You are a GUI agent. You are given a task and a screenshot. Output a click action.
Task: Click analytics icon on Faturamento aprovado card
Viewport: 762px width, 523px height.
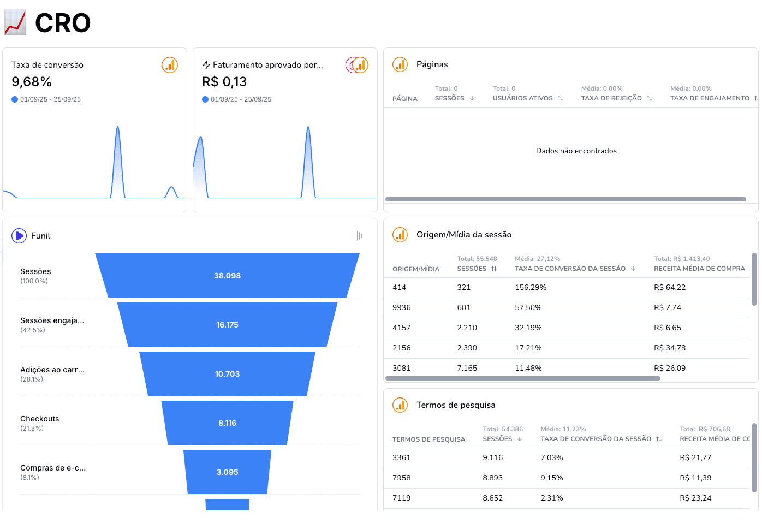click(x=360, y=65)
